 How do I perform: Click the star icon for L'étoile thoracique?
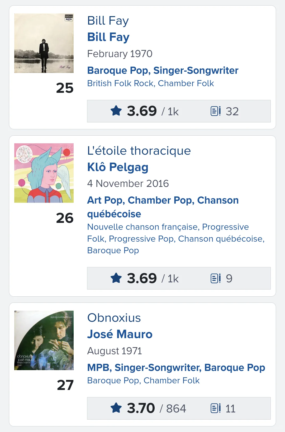click(116, 278)
